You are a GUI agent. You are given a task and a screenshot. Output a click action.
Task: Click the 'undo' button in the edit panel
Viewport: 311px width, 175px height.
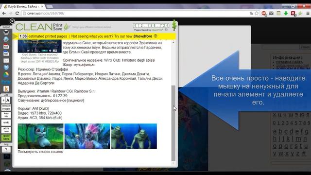(6, 122)
